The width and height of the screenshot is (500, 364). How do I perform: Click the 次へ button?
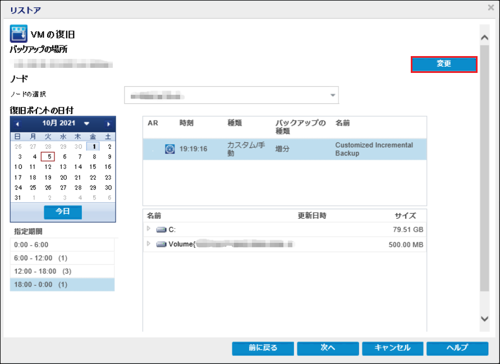[x=328, y=348]
